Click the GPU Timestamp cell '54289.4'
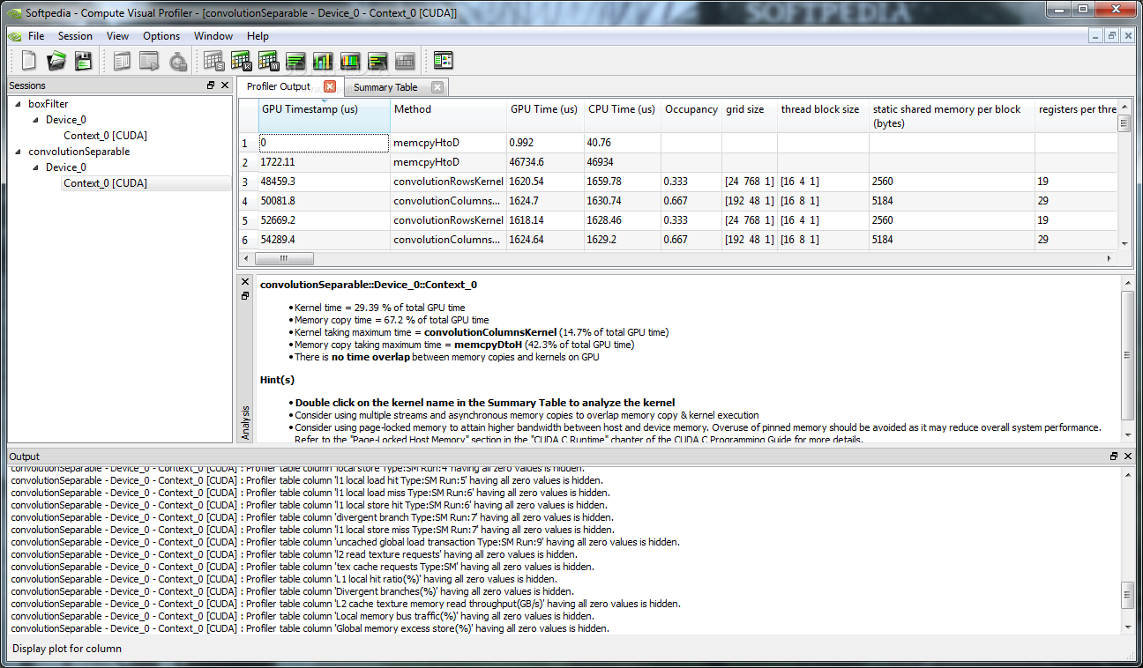 click(325, 240)
